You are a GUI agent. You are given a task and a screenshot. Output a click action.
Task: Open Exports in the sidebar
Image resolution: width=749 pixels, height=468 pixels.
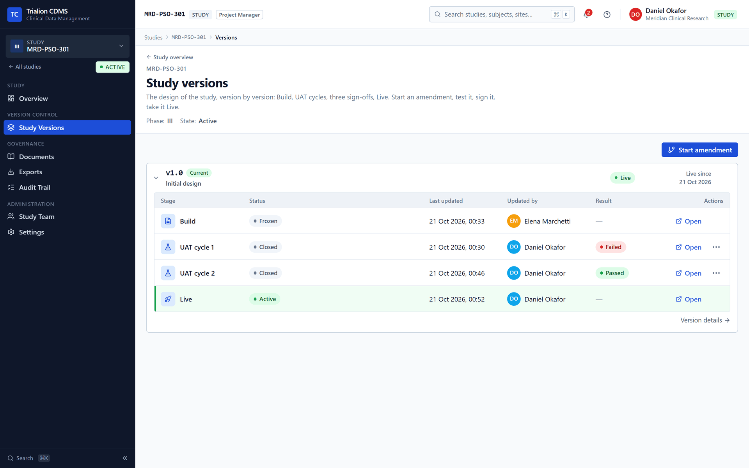coord(67,172)
